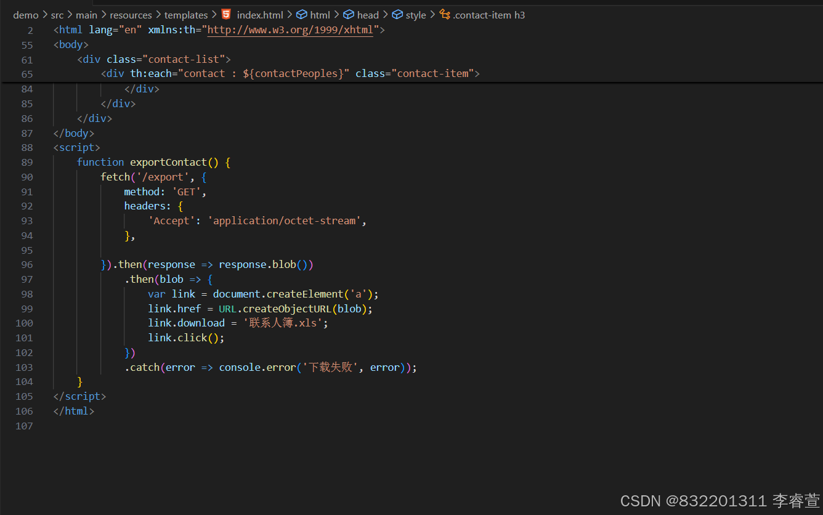Click the cube symbol icon before html breadcrumb
The image size is (823, 515).
coord(301,14)
